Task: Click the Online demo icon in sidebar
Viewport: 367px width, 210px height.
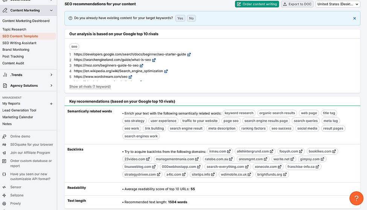Action: tap(4, 136)
